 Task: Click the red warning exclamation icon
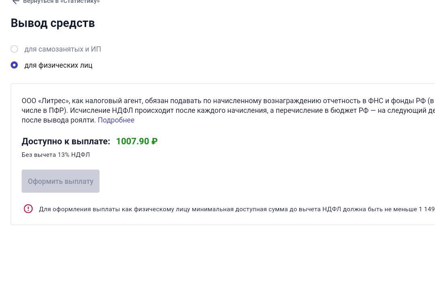pyautogui.click(x=28, y=209)
